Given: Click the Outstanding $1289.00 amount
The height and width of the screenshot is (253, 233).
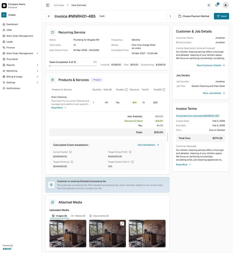Looking at the screenshot, I should [x=161, y=65].
